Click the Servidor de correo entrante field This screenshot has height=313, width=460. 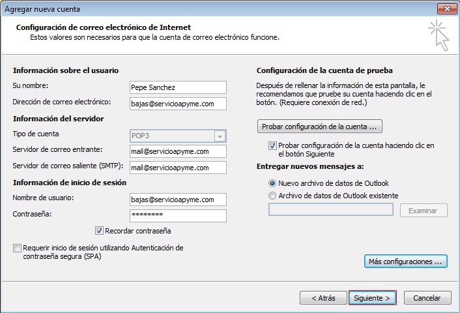178,151
